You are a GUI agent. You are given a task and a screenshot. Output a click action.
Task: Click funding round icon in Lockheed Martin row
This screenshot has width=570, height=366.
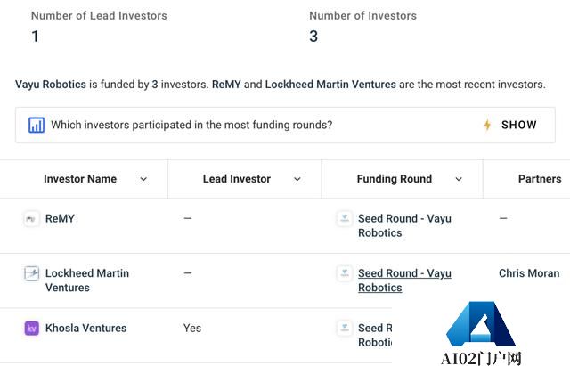pyautogui.click(x=345, y=273)
